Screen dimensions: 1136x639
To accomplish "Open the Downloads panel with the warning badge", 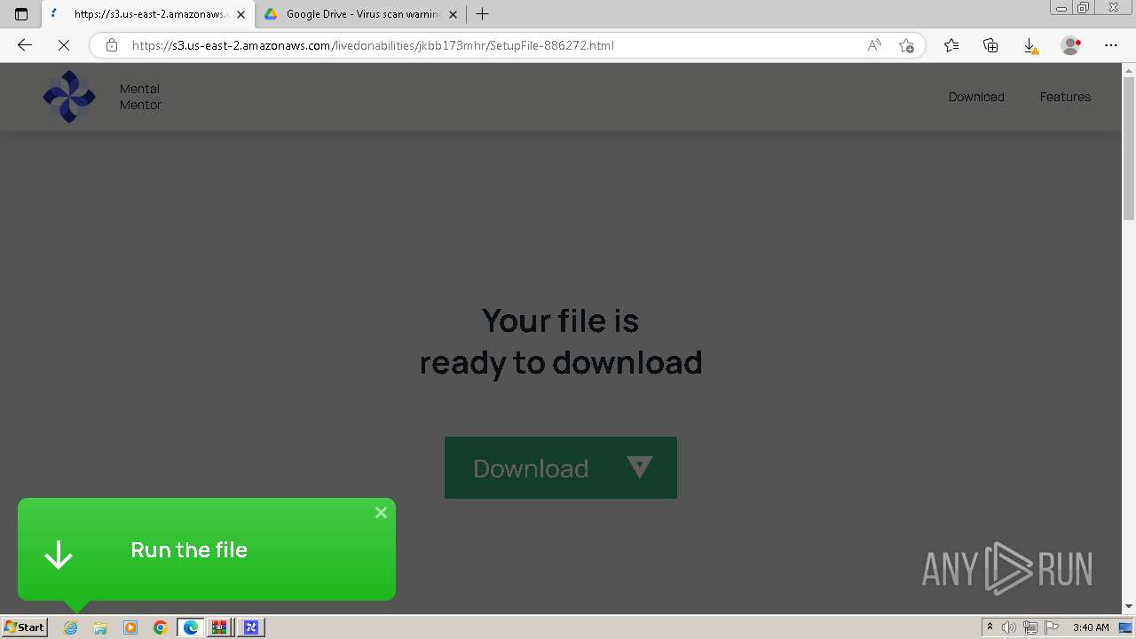I will point(1030,45).
